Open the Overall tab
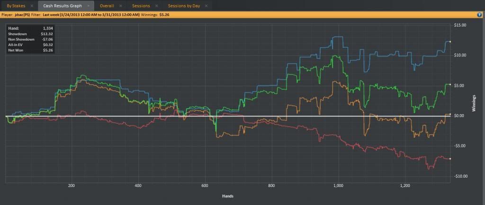Viewport: 485px width, 205px height. click(x=107, y=6)
